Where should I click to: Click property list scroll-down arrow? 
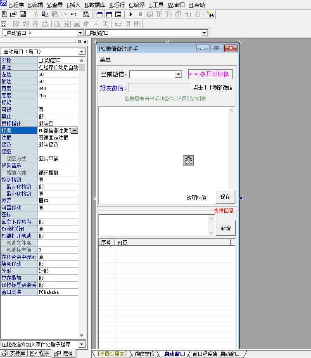click(x=81, y=335)
